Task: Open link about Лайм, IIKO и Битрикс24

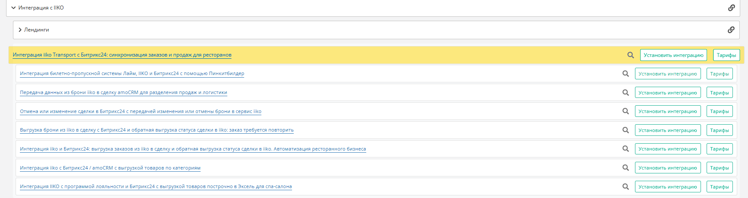Action: [x=132, y=74]
